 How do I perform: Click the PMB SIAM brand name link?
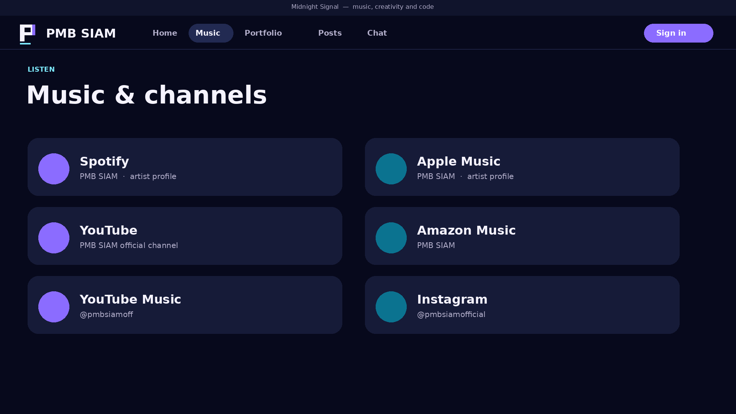[81, 33]
